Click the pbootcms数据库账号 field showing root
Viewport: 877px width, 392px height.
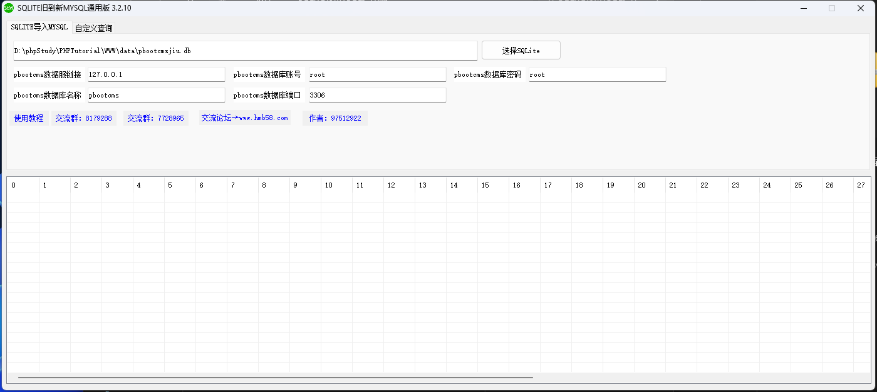tap(377, 74)
